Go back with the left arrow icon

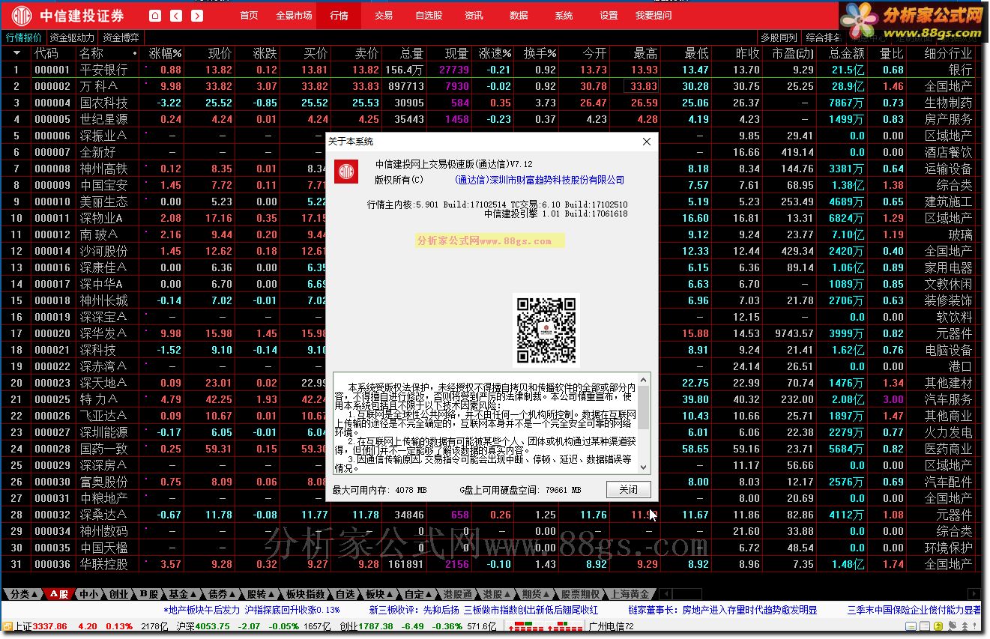pyautogui.click(x=176, y=16)
